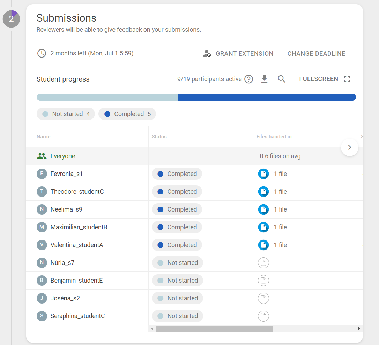Image resolution: width=379 pixels, height=345 pixels.
Task: Click Seraphina_studentC's empty file icon
Action: (263, 316)
